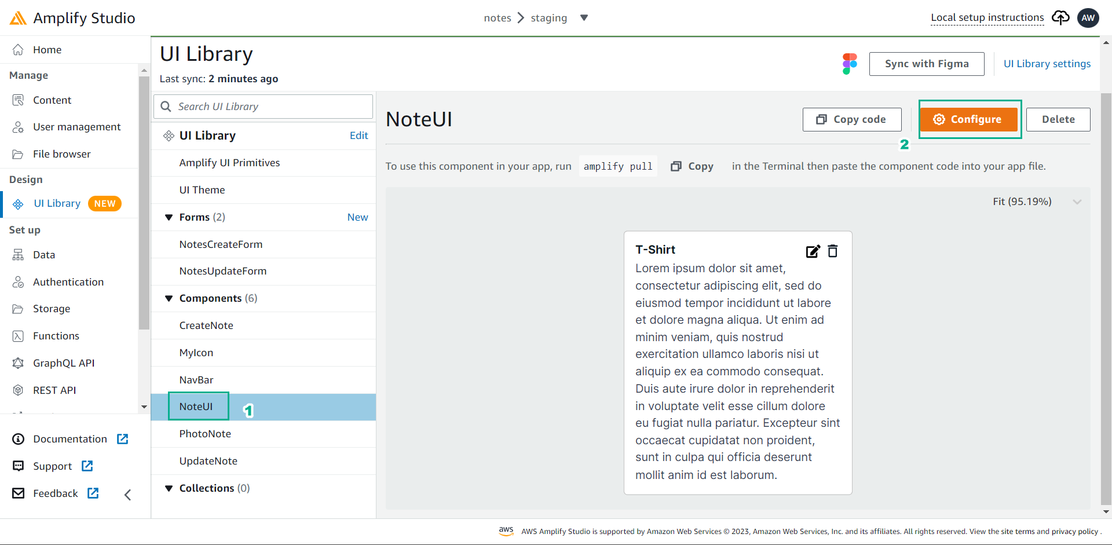Click New next to Forms
Viewport: 1112px width, 545px height.
tap(358, 217)
